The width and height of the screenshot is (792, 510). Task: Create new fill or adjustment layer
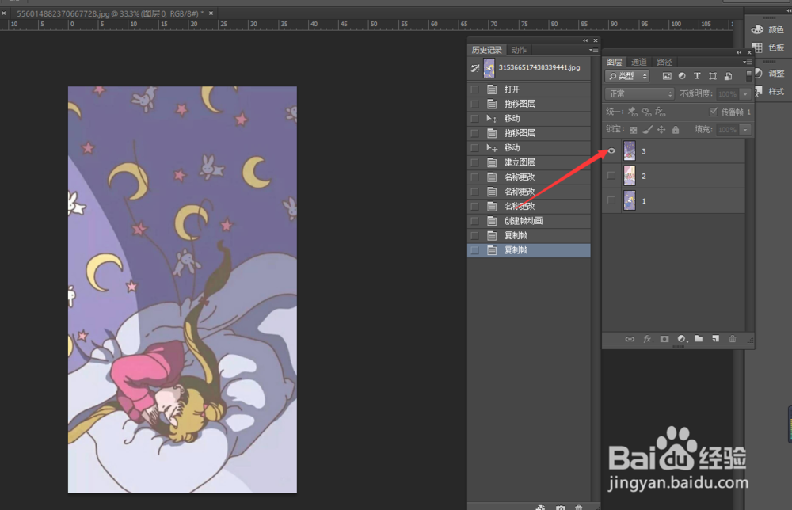pyautogui.click(x=681, y=339)
